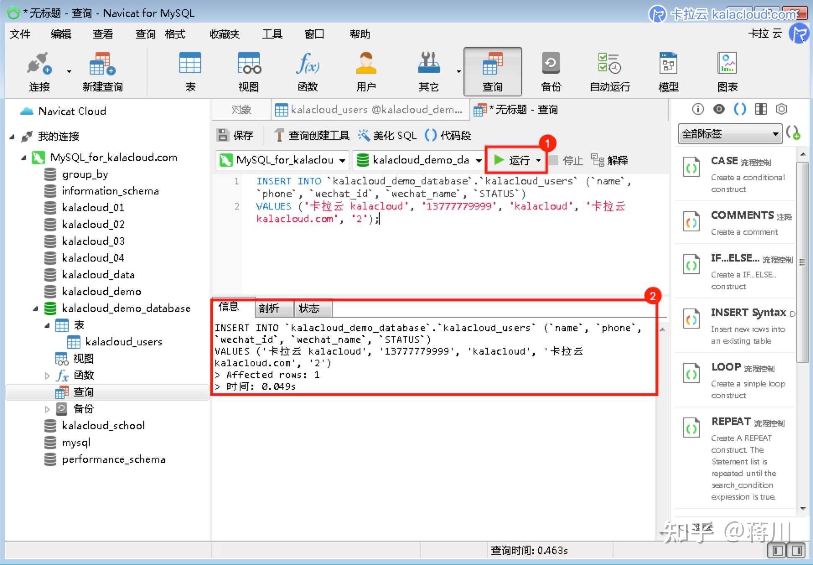Toggle the code snippet parentheses icon in right panel
The width and height of the screenshot is (813, 565).
[x=740, y=109]
